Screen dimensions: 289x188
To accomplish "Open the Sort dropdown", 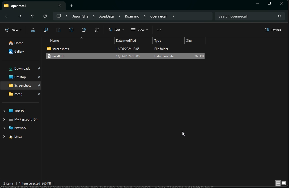I will (116, 30).
